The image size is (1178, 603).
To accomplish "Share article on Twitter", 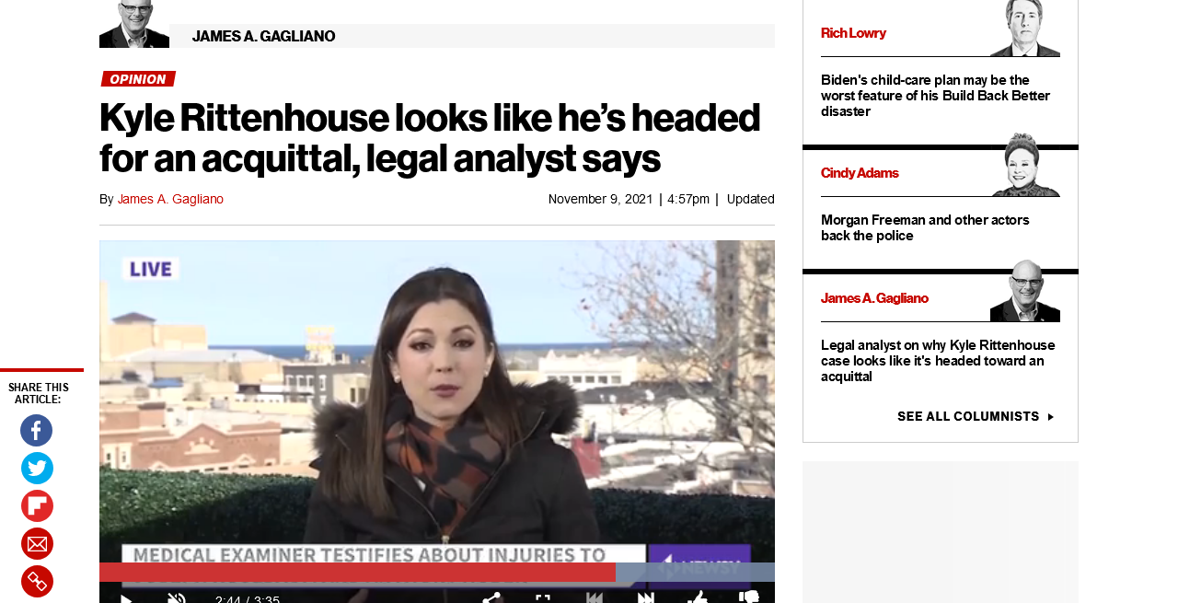I will coord(37,468).
